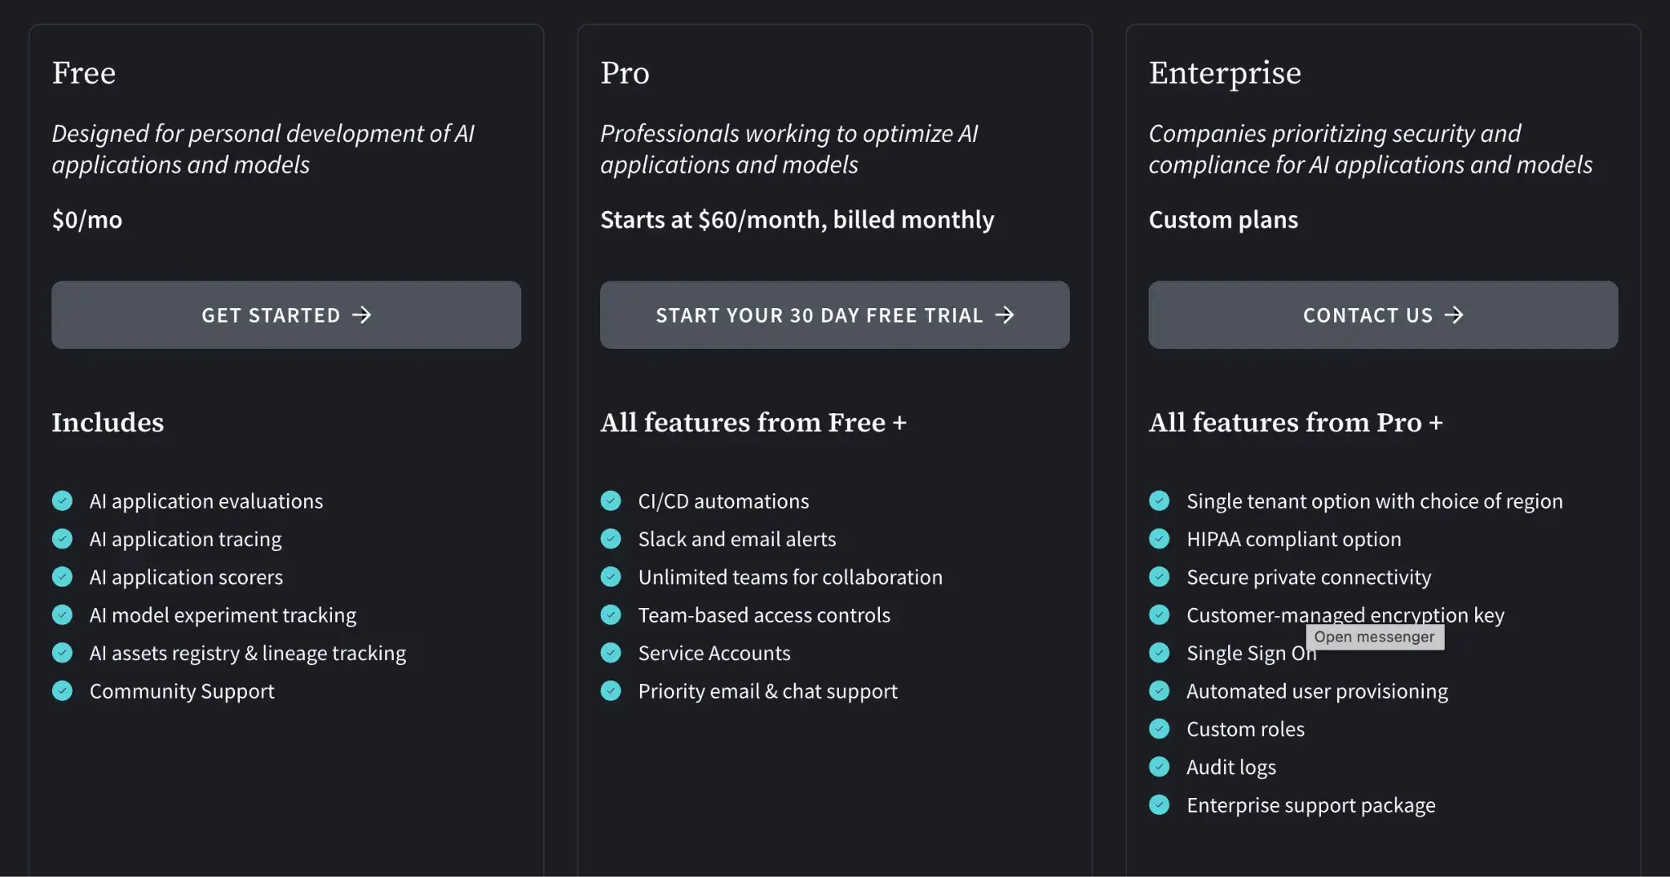Image resolution: width=1670 pixels, height=877 pixels.
Task: Click Priority email & chat support text
Action: click(x=767, y=692)
